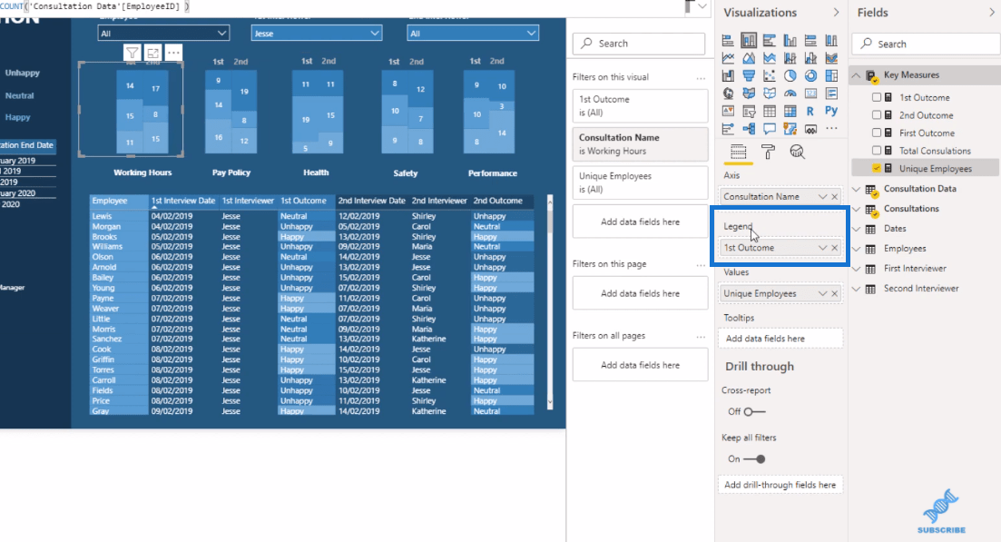Pick the Area chart visual icon
Viewport: 1001px width, 542px height.
749,58
